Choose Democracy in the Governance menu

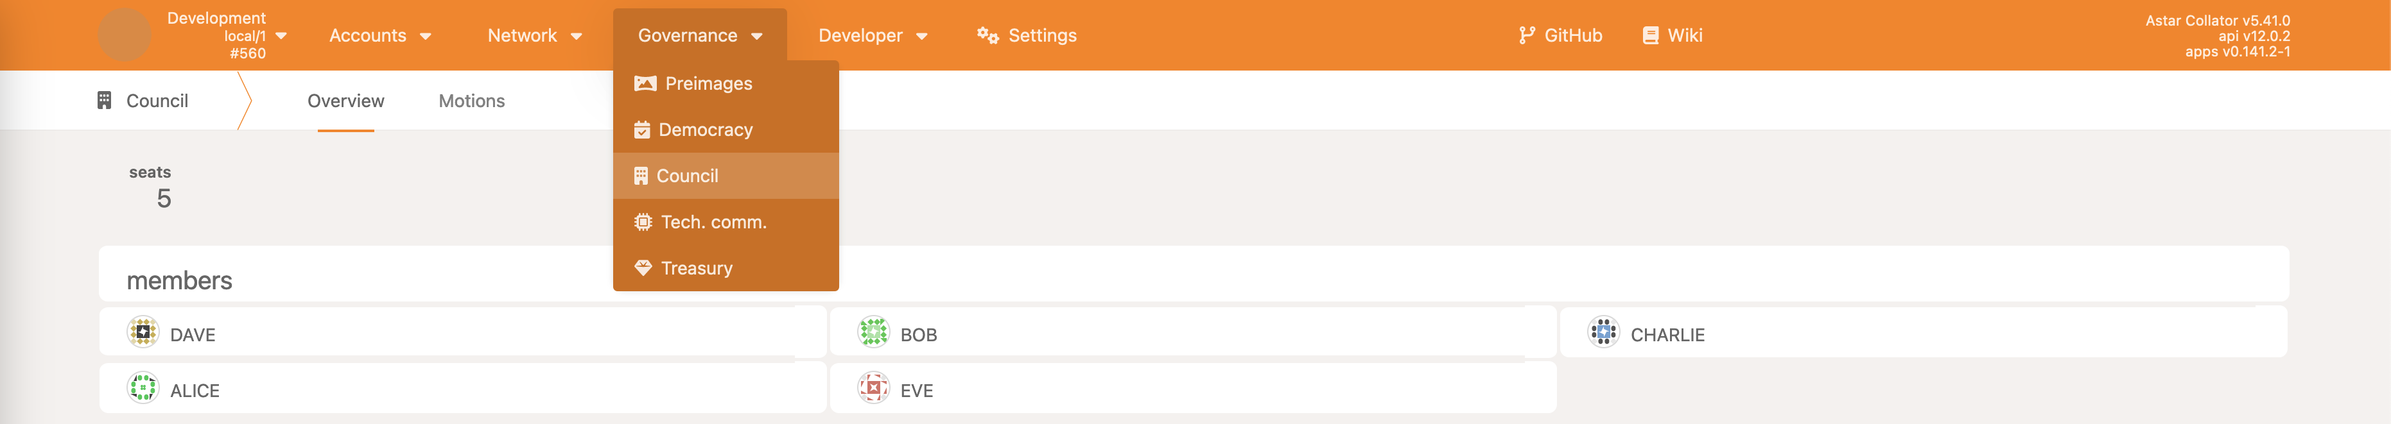(x=704, y=130)
